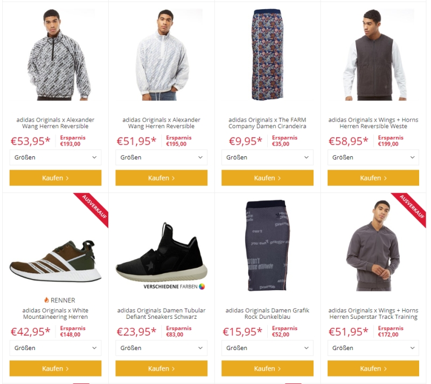The image size is (431, 384).
Task: Click the €51,95 price of the Alexander Wang jacket
Action: 137,142
